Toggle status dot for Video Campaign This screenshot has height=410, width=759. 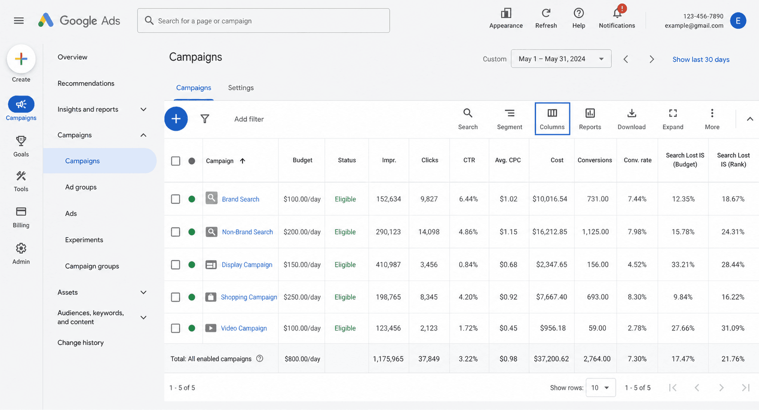click(x=192, y=328)
